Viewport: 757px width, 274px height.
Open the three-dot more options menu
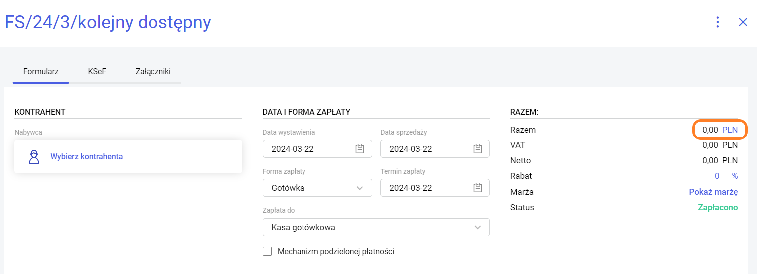tap(718, 22)
